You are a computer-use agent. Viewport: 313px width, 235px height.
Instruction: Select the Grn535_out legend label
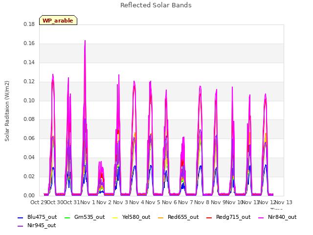tap(89, 217)
